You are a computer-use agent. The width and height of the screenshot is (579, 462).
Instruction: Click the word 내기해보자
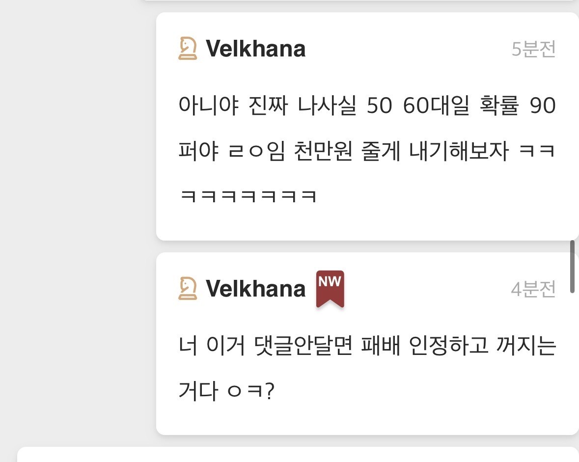click(x=459, y=151)
